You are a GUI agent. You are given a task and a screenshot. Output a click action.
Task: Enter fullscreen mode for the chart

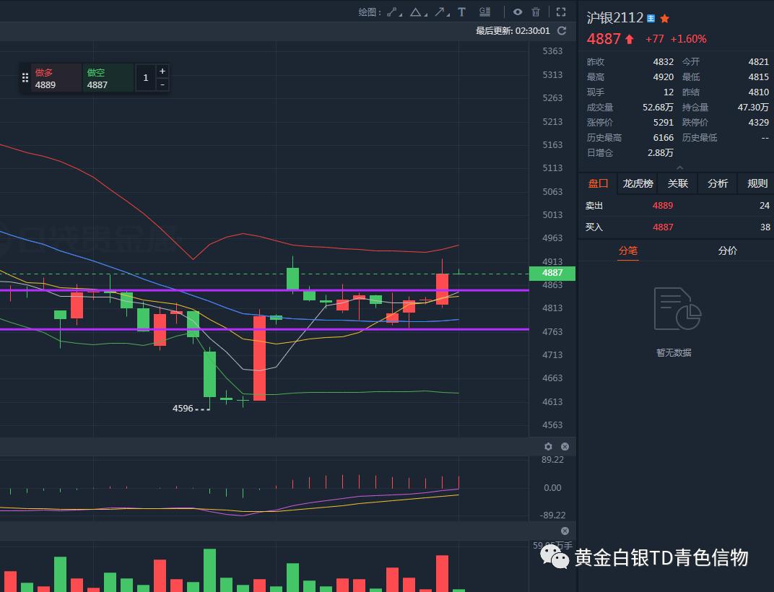pyautogui.click(x=560, y=12)
